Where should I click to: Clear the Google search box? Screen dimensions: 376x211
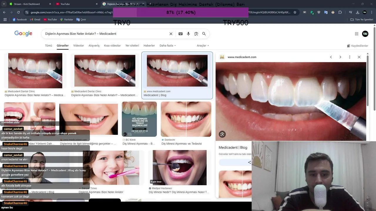[x=171, y=34]
